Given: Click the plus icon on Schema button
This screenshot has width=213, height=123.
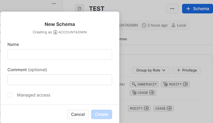Looking at the screenshot, I should (x=188, y=9).
